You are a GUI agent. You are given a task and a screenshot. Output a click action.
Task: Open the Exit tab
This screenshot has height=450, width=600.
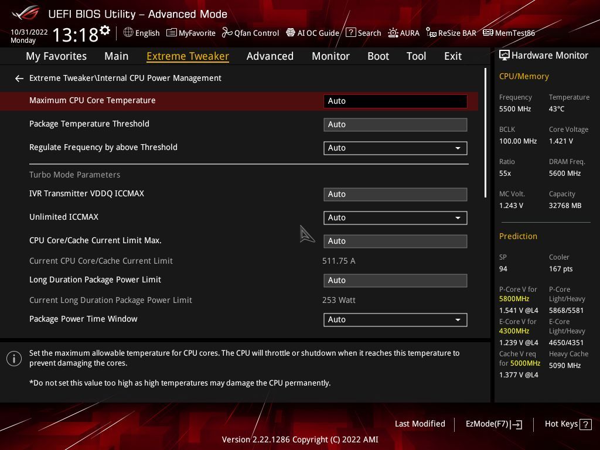pos(453,56)
